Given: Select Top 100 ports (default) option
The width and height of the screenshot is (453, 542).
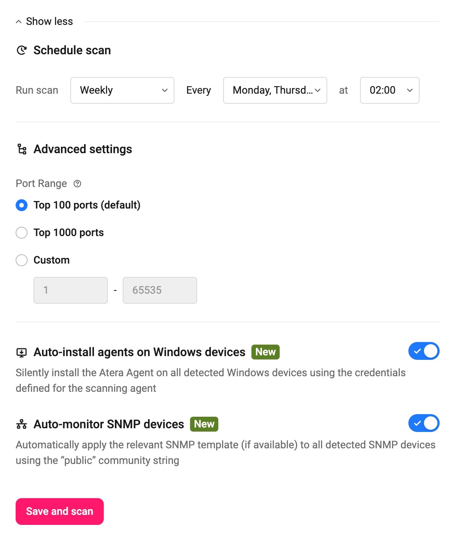Looking at the screenshot, I should coord(22,205).
